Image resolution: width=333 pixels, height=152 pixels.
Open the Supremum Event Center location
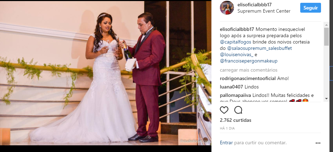[264, 11]
